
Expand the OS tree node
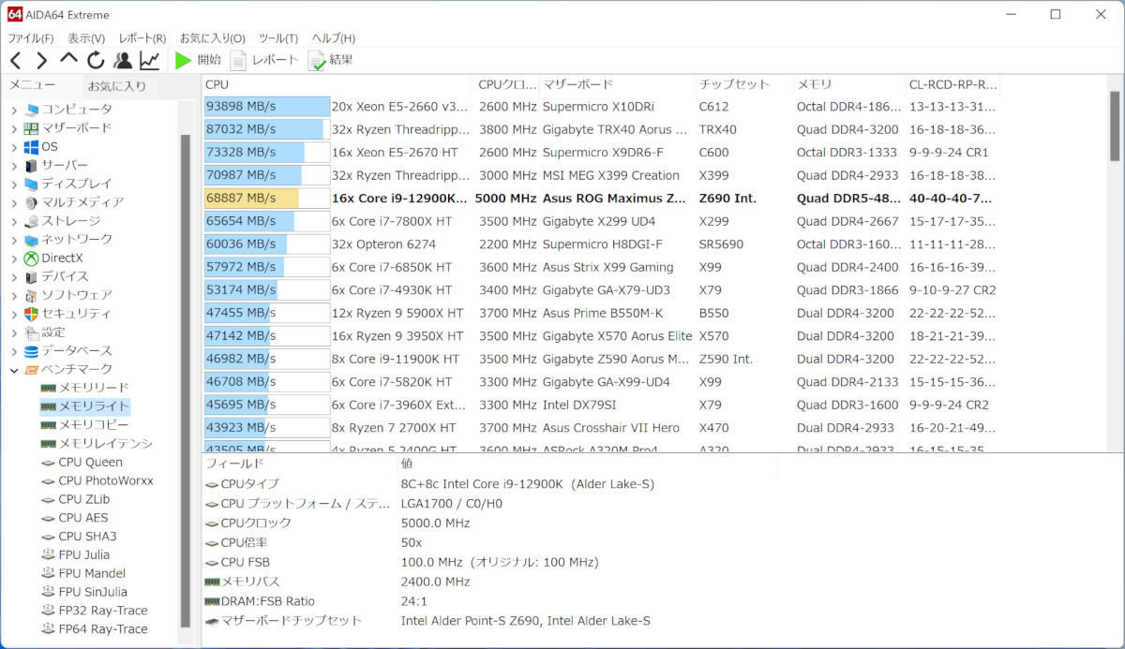point(14,147)
